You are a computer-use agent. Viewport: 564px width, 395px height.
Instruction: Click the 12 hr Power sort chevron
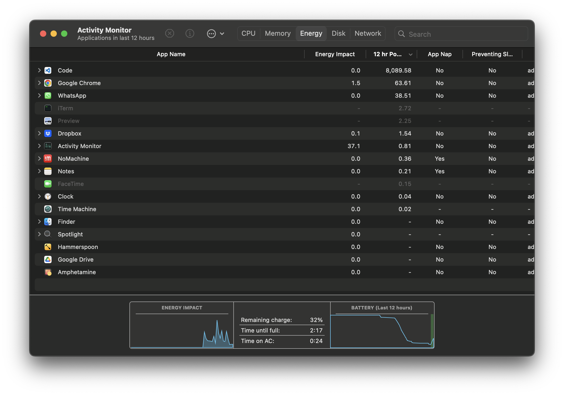point(410,55)
